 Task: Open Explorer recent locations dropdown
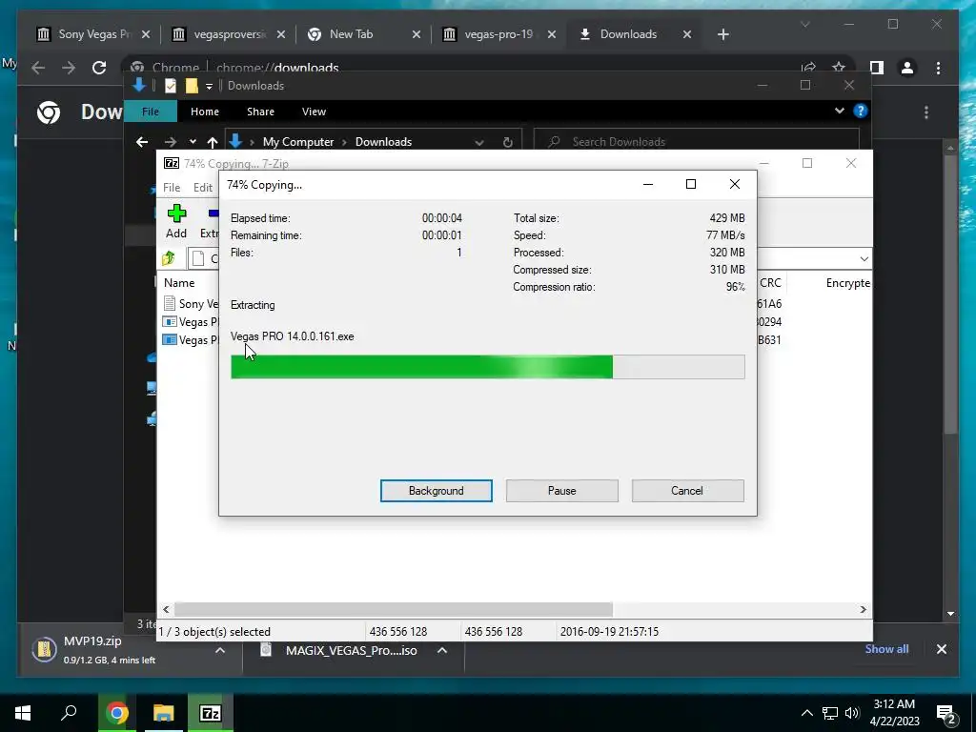pos(193,142)
